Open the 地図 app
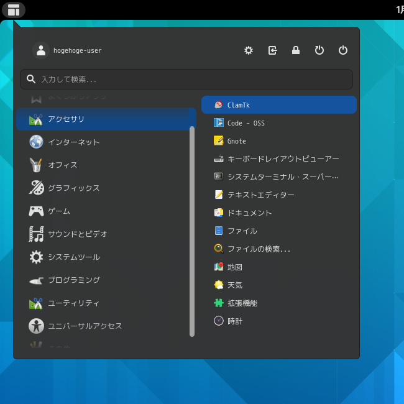This screenshot has width=404, height=404. tap(279, 267)
